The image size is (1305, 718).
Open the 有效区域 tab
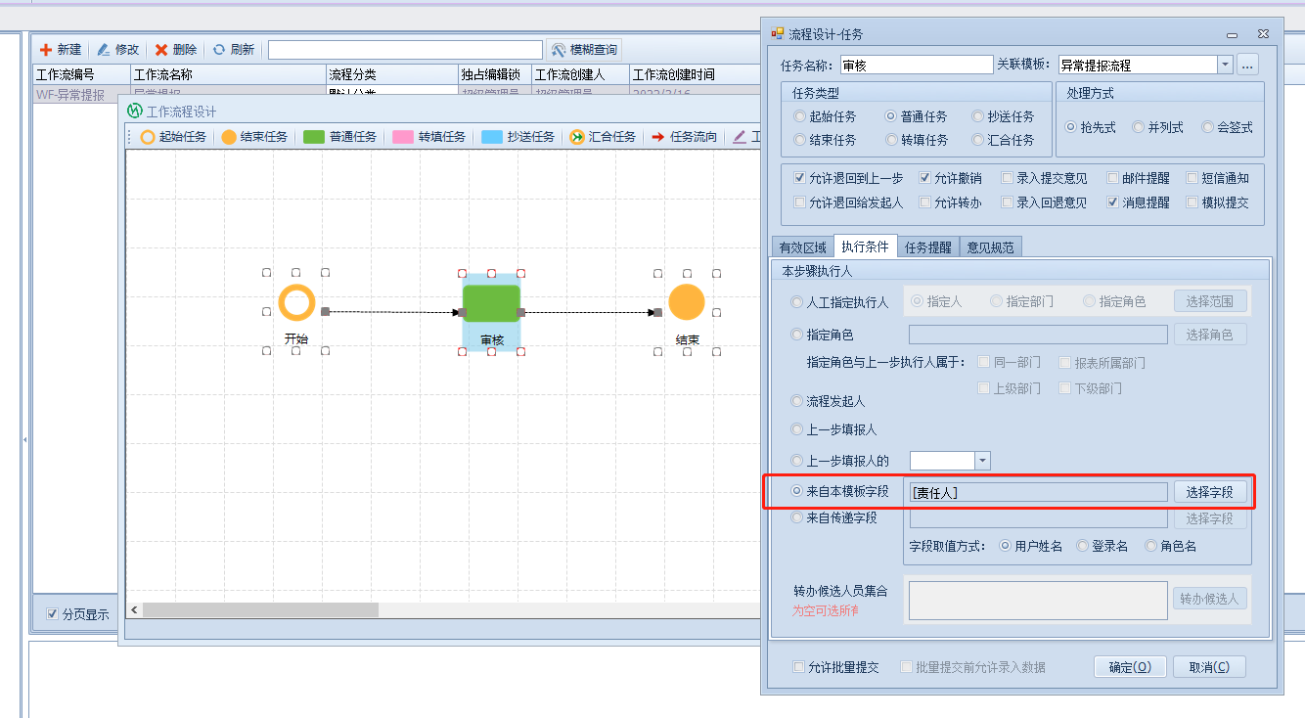click(802, 247)
